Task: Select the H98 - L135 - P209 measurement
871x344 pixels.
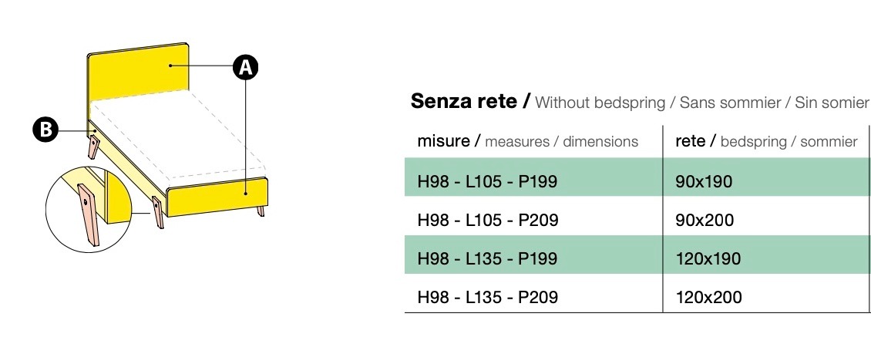Action: (x=487, y=297)
